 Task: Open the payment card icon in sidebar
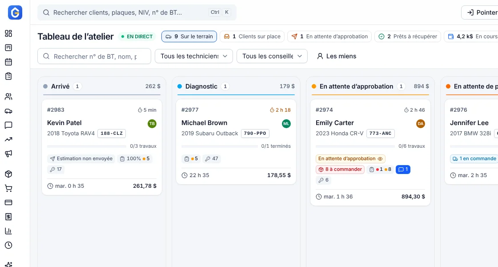(8, 202)
